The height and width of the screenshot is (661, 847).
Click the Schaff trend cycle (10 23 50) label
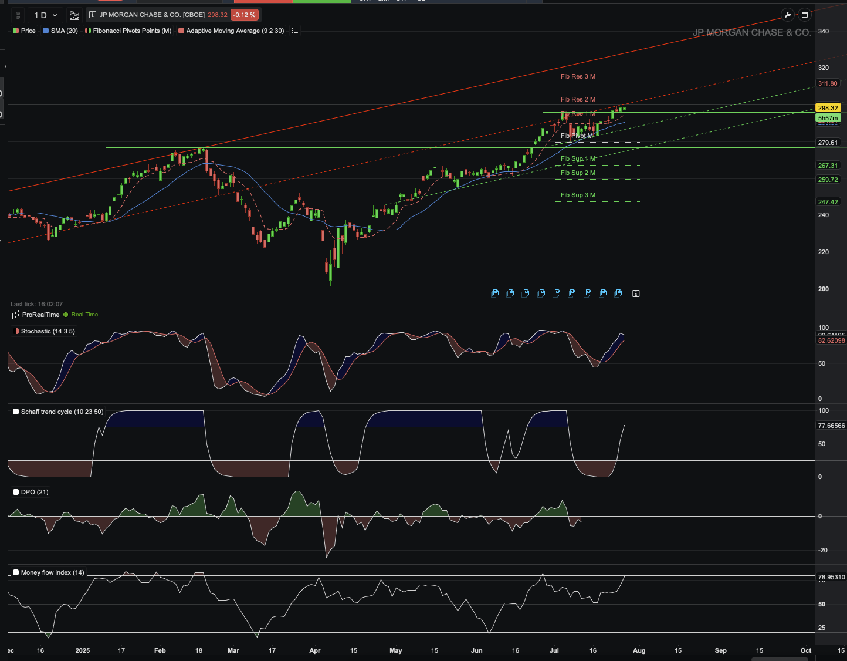62,412
